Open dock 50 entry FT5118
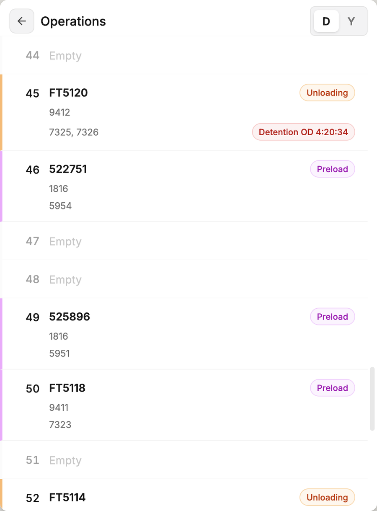 184,405
